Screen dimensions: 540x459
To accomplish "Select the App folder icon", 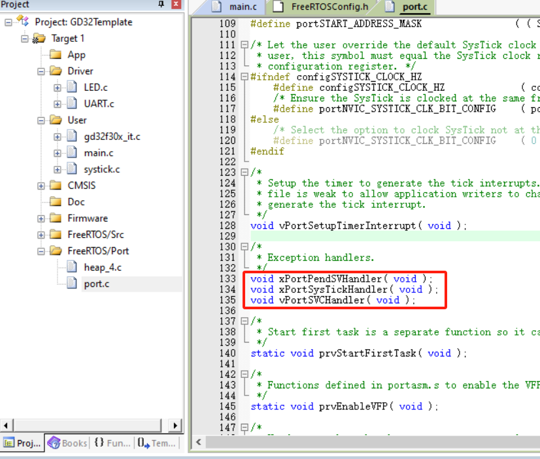I will pyautogui.click(x=56, y=54).
